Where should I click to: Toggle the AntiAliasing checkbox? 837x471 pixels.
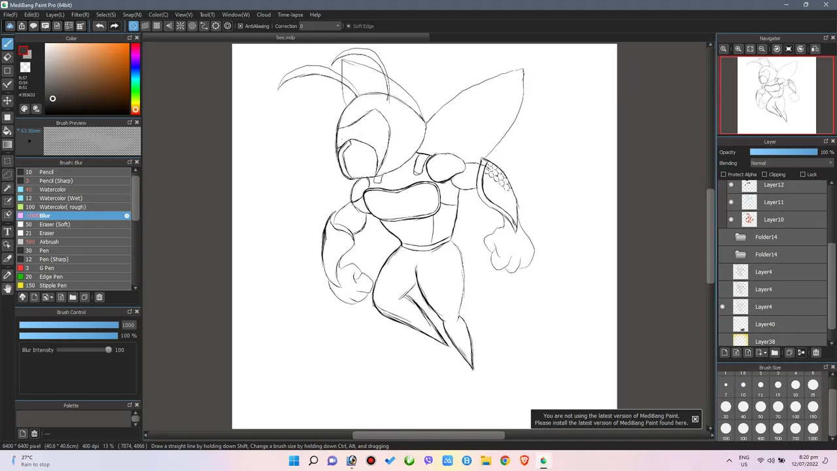241,26
